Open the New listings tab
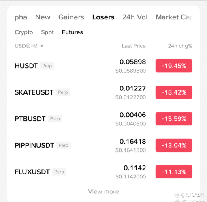207x202 pixels. [43, 17]
